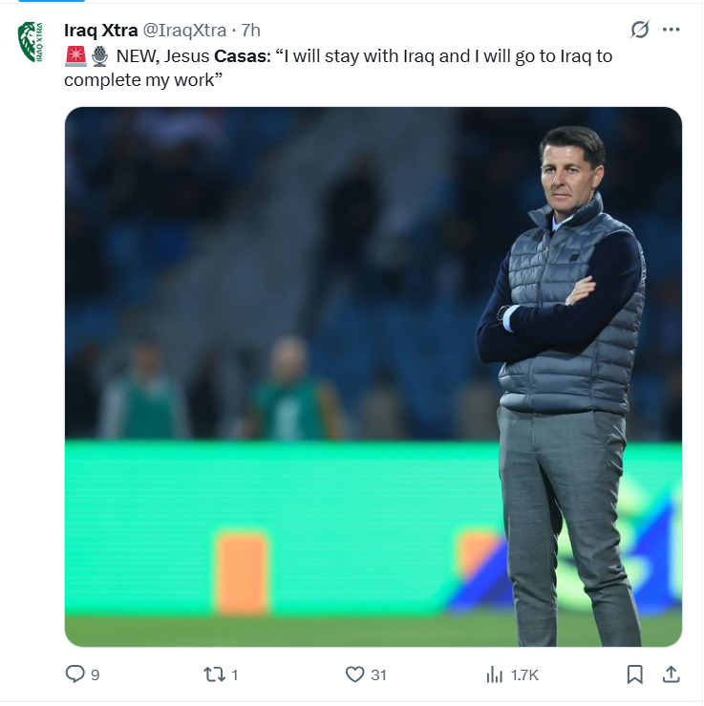Open the tweet via the 7h timestamp
Viewport: 704px width, 706px height.
[250, 31]
